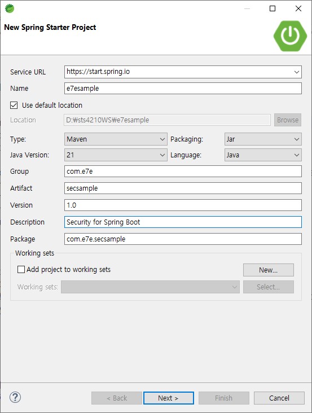Focus the Package field com.e7e.secsample
This screenshot has width=312, height=413.
(x=183, y=239)
